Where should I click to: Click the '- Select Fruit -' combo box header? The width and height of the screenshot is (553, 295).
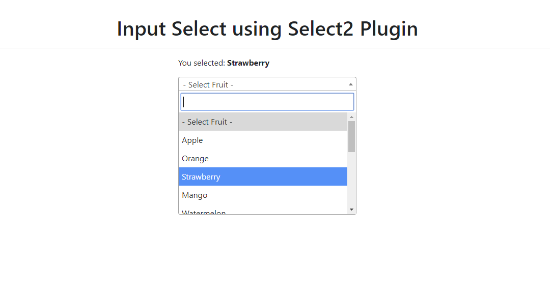coord(267,84)
